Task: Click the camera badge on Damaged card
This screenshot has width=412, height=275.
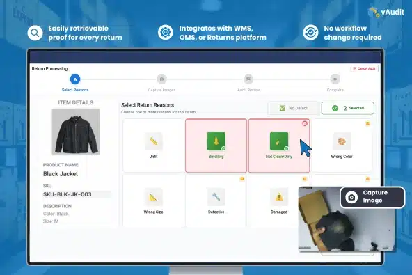Action: tap(305, 179)
